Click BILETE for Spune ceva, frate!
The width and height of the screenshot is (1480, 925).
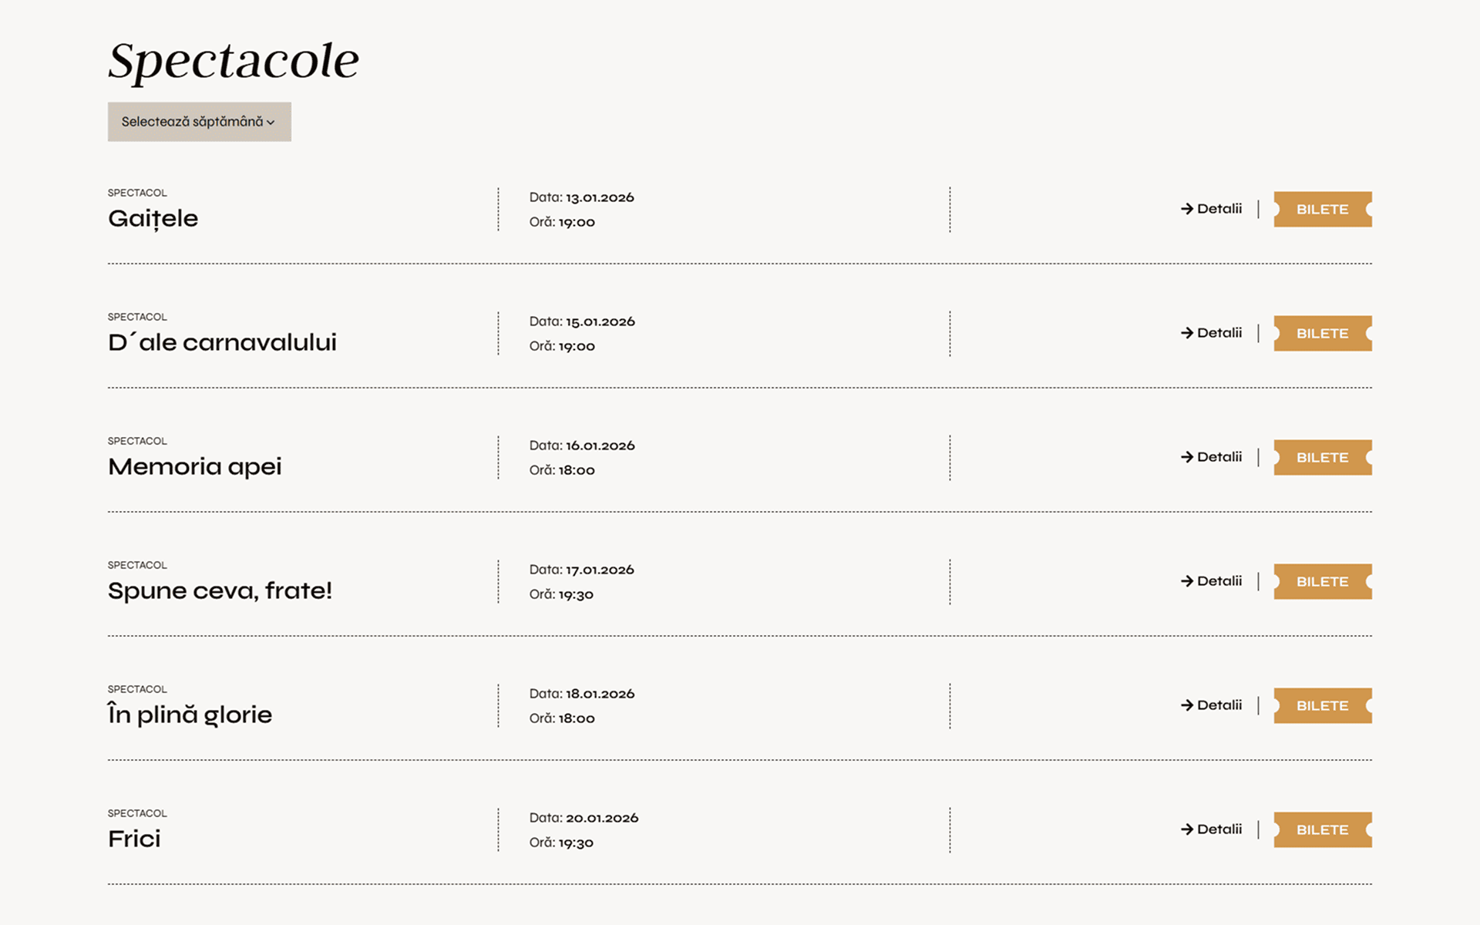pos(1322,582)
